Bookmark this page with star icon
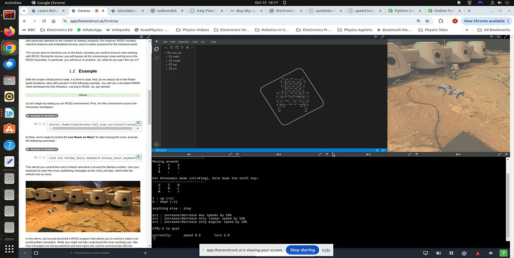The height and width of the screenshot is (258, 514). pyautogui.click(x=427, y=21)
